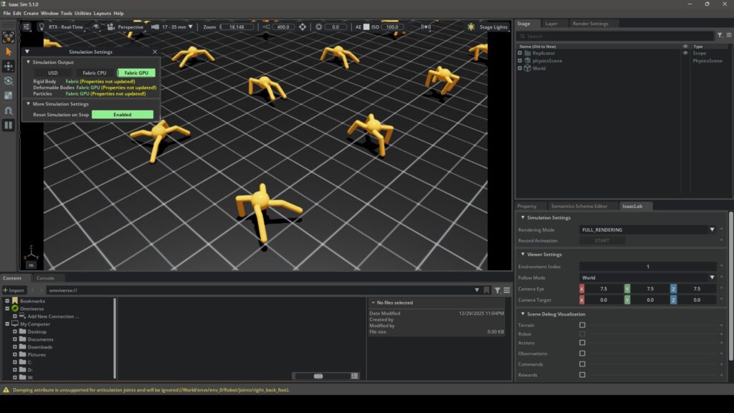Click the pause simulation icon in left toolbar

click(x=9, y=125)
